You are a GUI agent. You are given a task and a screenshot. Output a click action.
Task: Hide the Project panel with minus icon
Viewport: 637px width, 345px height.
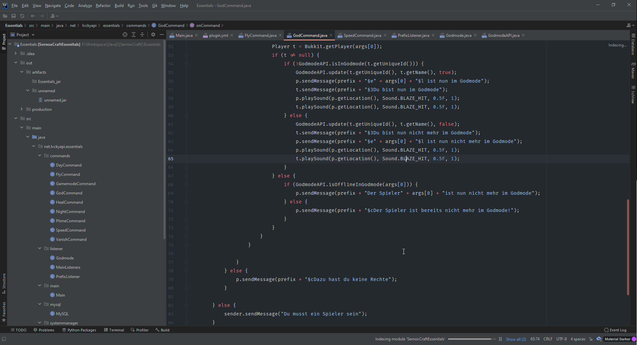pos(162,35)
